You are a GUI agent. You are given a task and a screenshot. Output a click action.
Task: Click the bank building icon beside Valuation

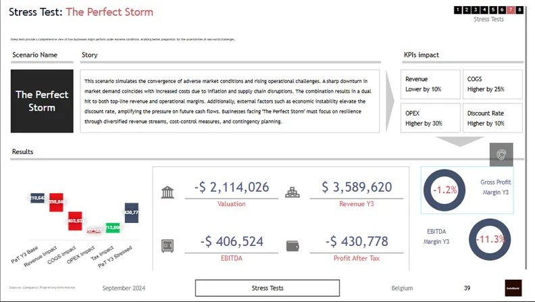coord(168,193)
